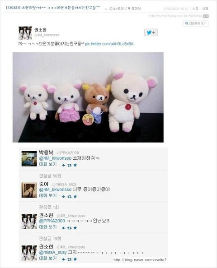
Task: Open 대화 보기 under 숮이's tweet
Action: [48, 196]
